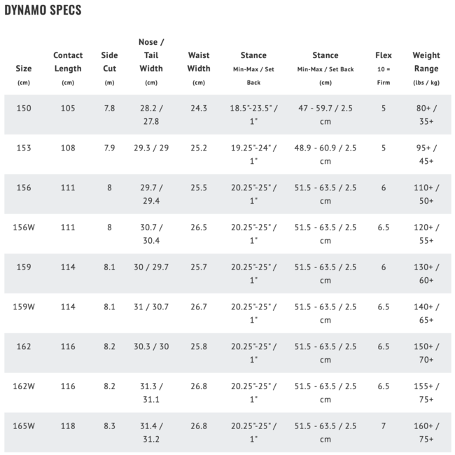Select the 162 size row label

(x=24, y=346)
